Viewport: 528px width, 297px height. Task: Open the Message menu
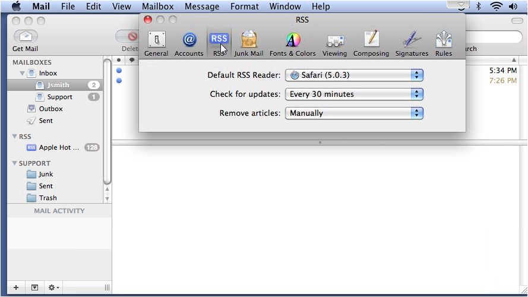click(202, 6)
